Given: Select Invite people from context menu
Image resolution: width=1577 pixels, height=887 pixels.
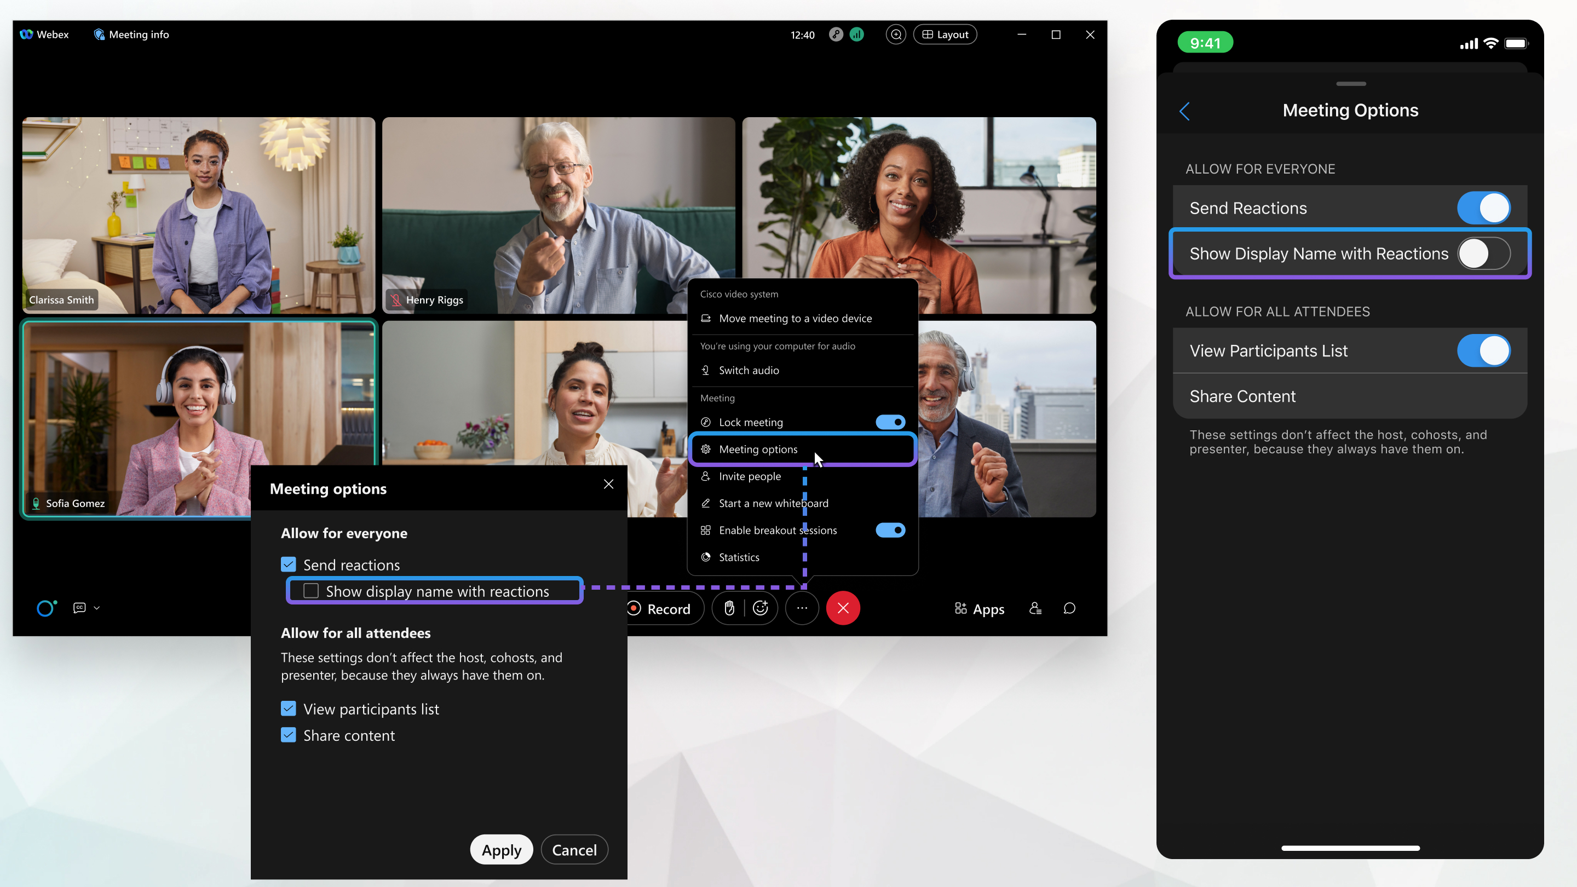Looking at the screenshot, I should click(750, 475).
